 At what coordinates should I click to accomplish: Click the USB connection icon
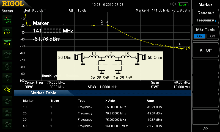(173, 4)
